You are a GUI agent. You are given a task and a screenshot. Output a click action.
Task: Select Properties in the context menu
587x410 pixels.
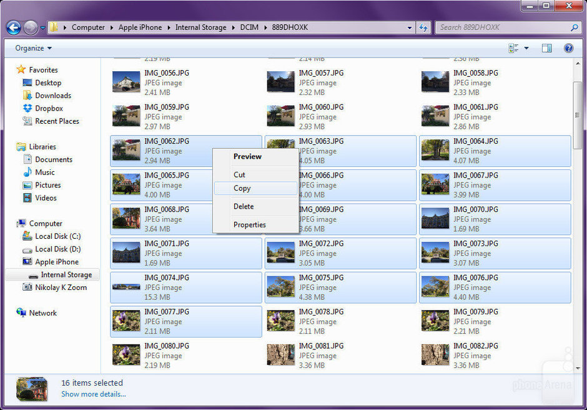[x=249, y=224]
